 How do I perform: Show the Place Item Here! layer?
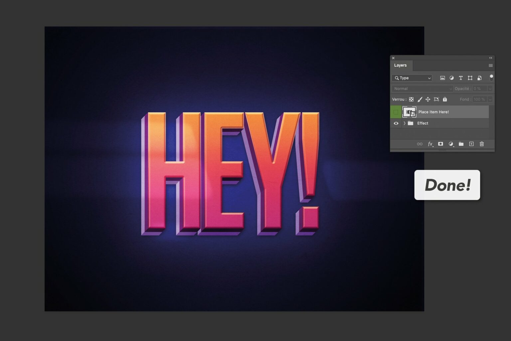pos(396,112)
